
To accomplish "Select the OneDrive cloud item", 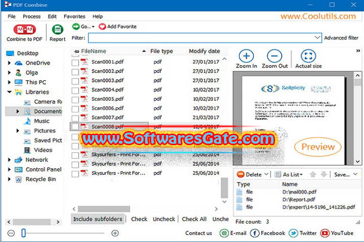I will [x=32, y=63].
